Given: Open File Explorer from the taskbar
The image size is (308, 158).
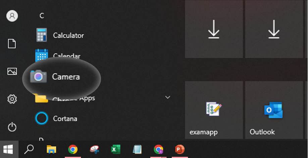Looking at the screenshot, I should (x=51, y=149).
